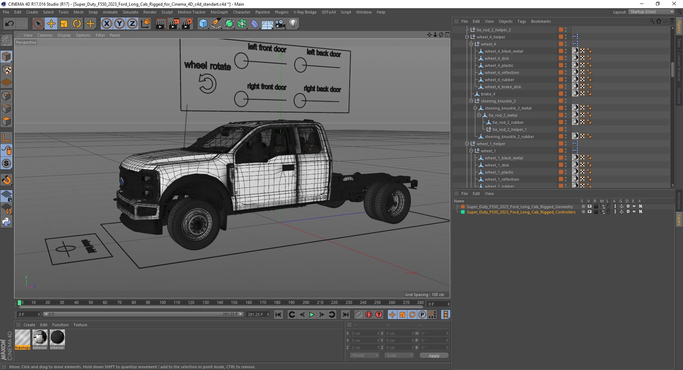The width and height of the screenshot is (683, 370).
Task: Open the Character menu
Action: coord(242,12)
